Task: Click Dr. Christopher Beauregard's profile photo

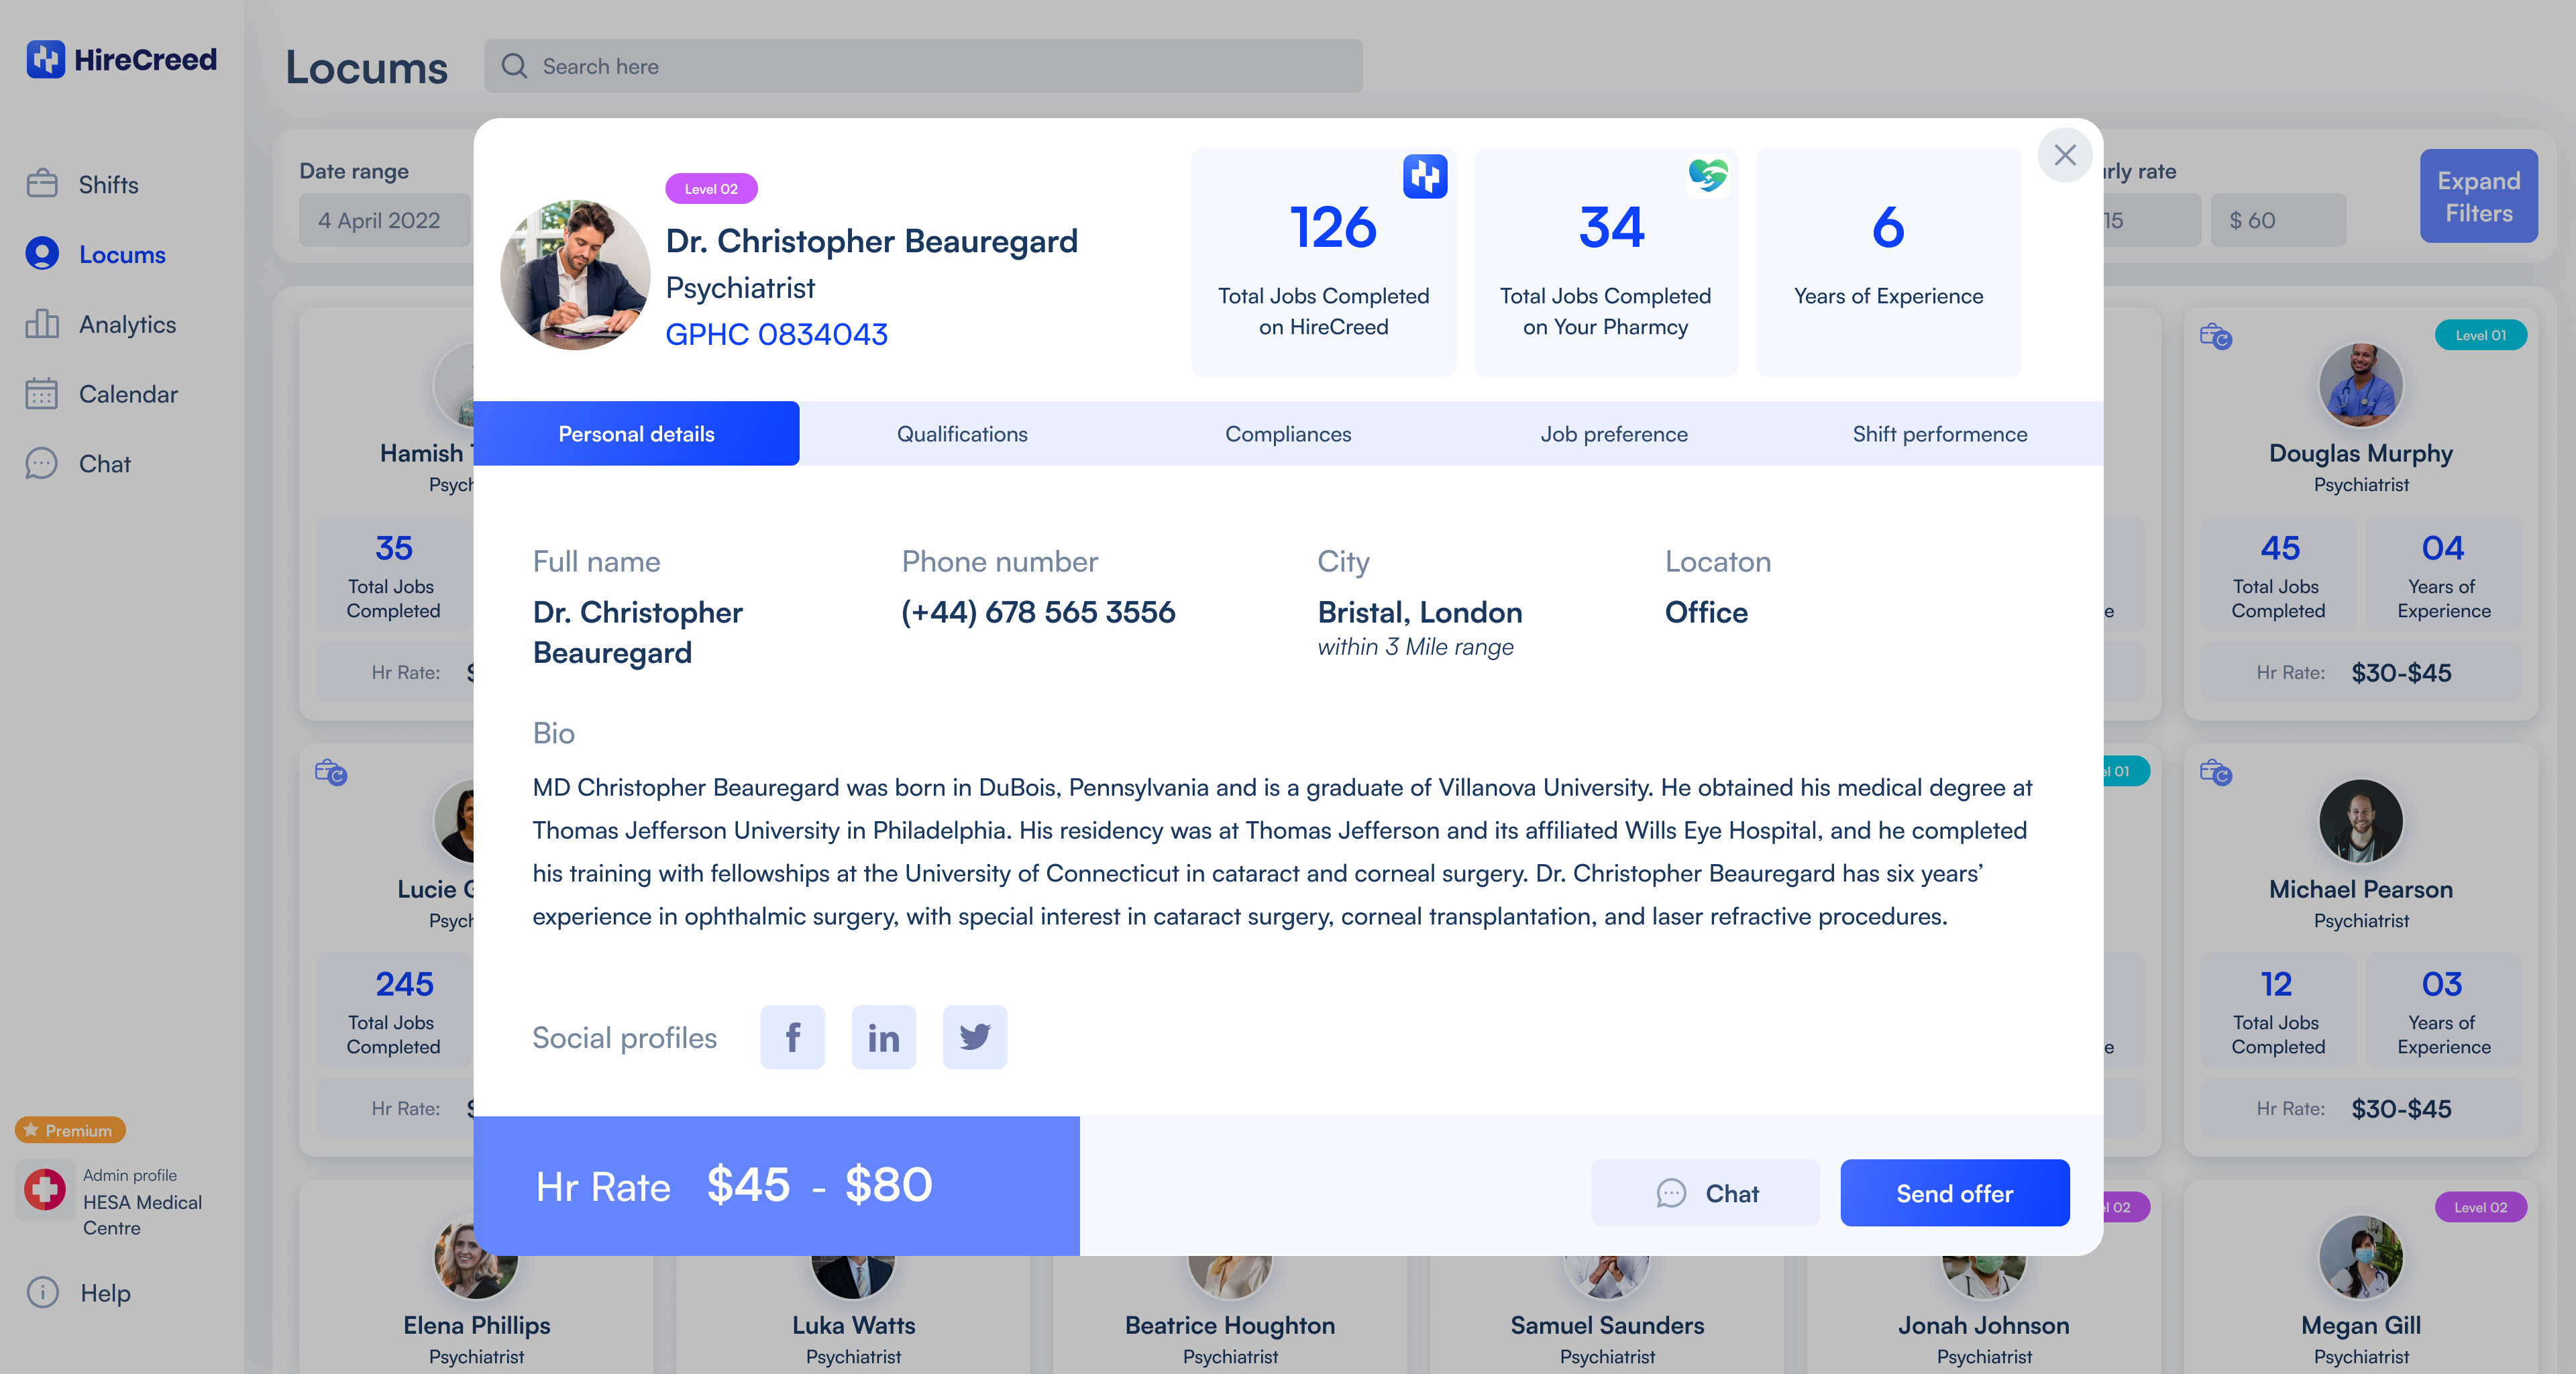Action: [x=575, y=275]
